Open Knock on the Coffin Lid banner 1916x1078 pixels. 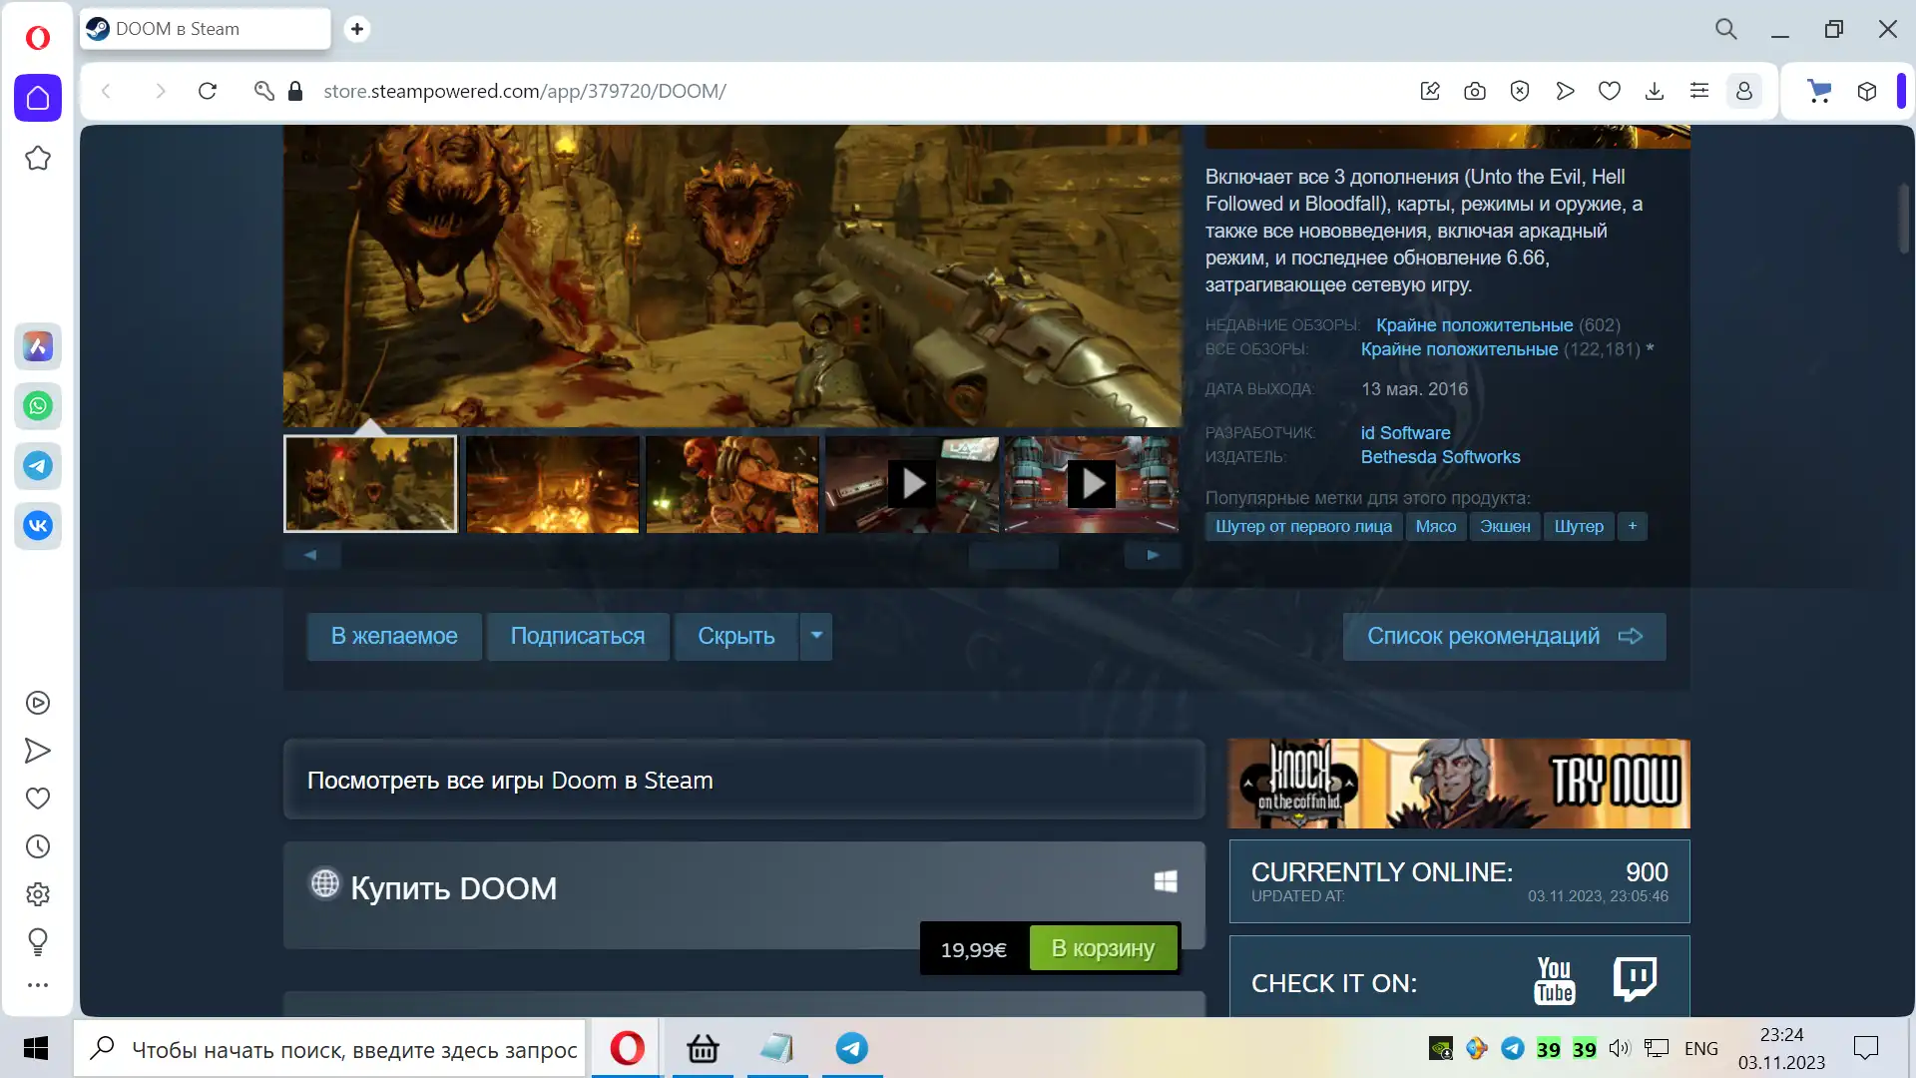pyautogui.click(x=1459, y=784)
